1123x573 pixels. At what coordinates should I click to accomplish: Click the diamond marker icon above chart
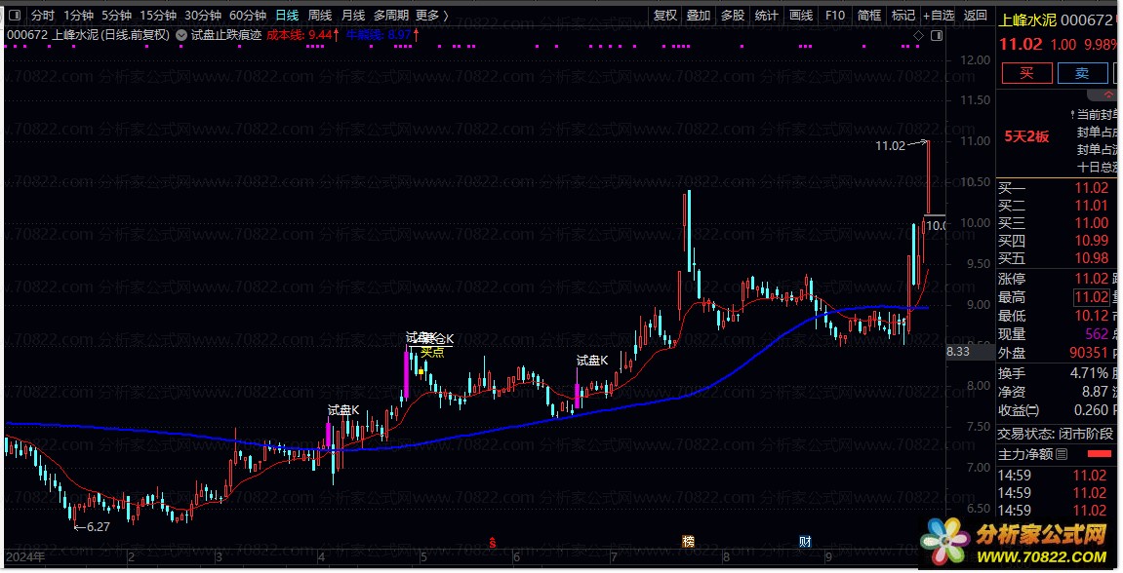pyautogui.click(x=918, y=36)
